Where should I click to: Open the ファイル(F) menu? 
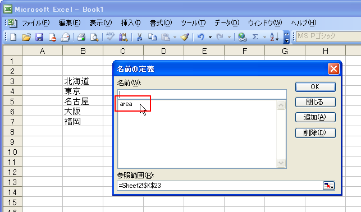(x=35, y=23)
